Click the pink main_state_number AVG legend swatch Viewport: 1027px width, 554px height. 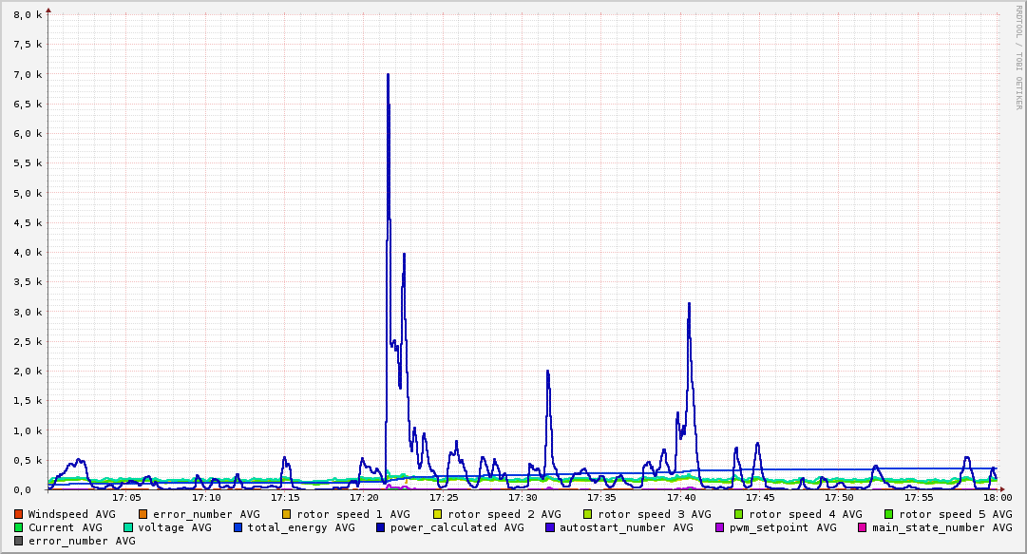click(863, 527)
